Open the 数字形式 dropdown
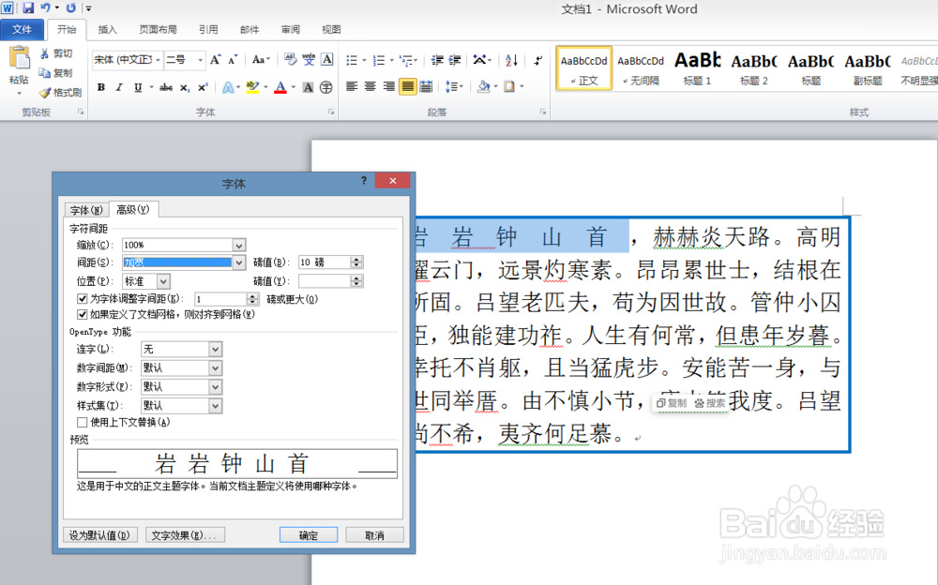This screenshot has height=585, width=938. pyautogui.click(x=216, y=387)
